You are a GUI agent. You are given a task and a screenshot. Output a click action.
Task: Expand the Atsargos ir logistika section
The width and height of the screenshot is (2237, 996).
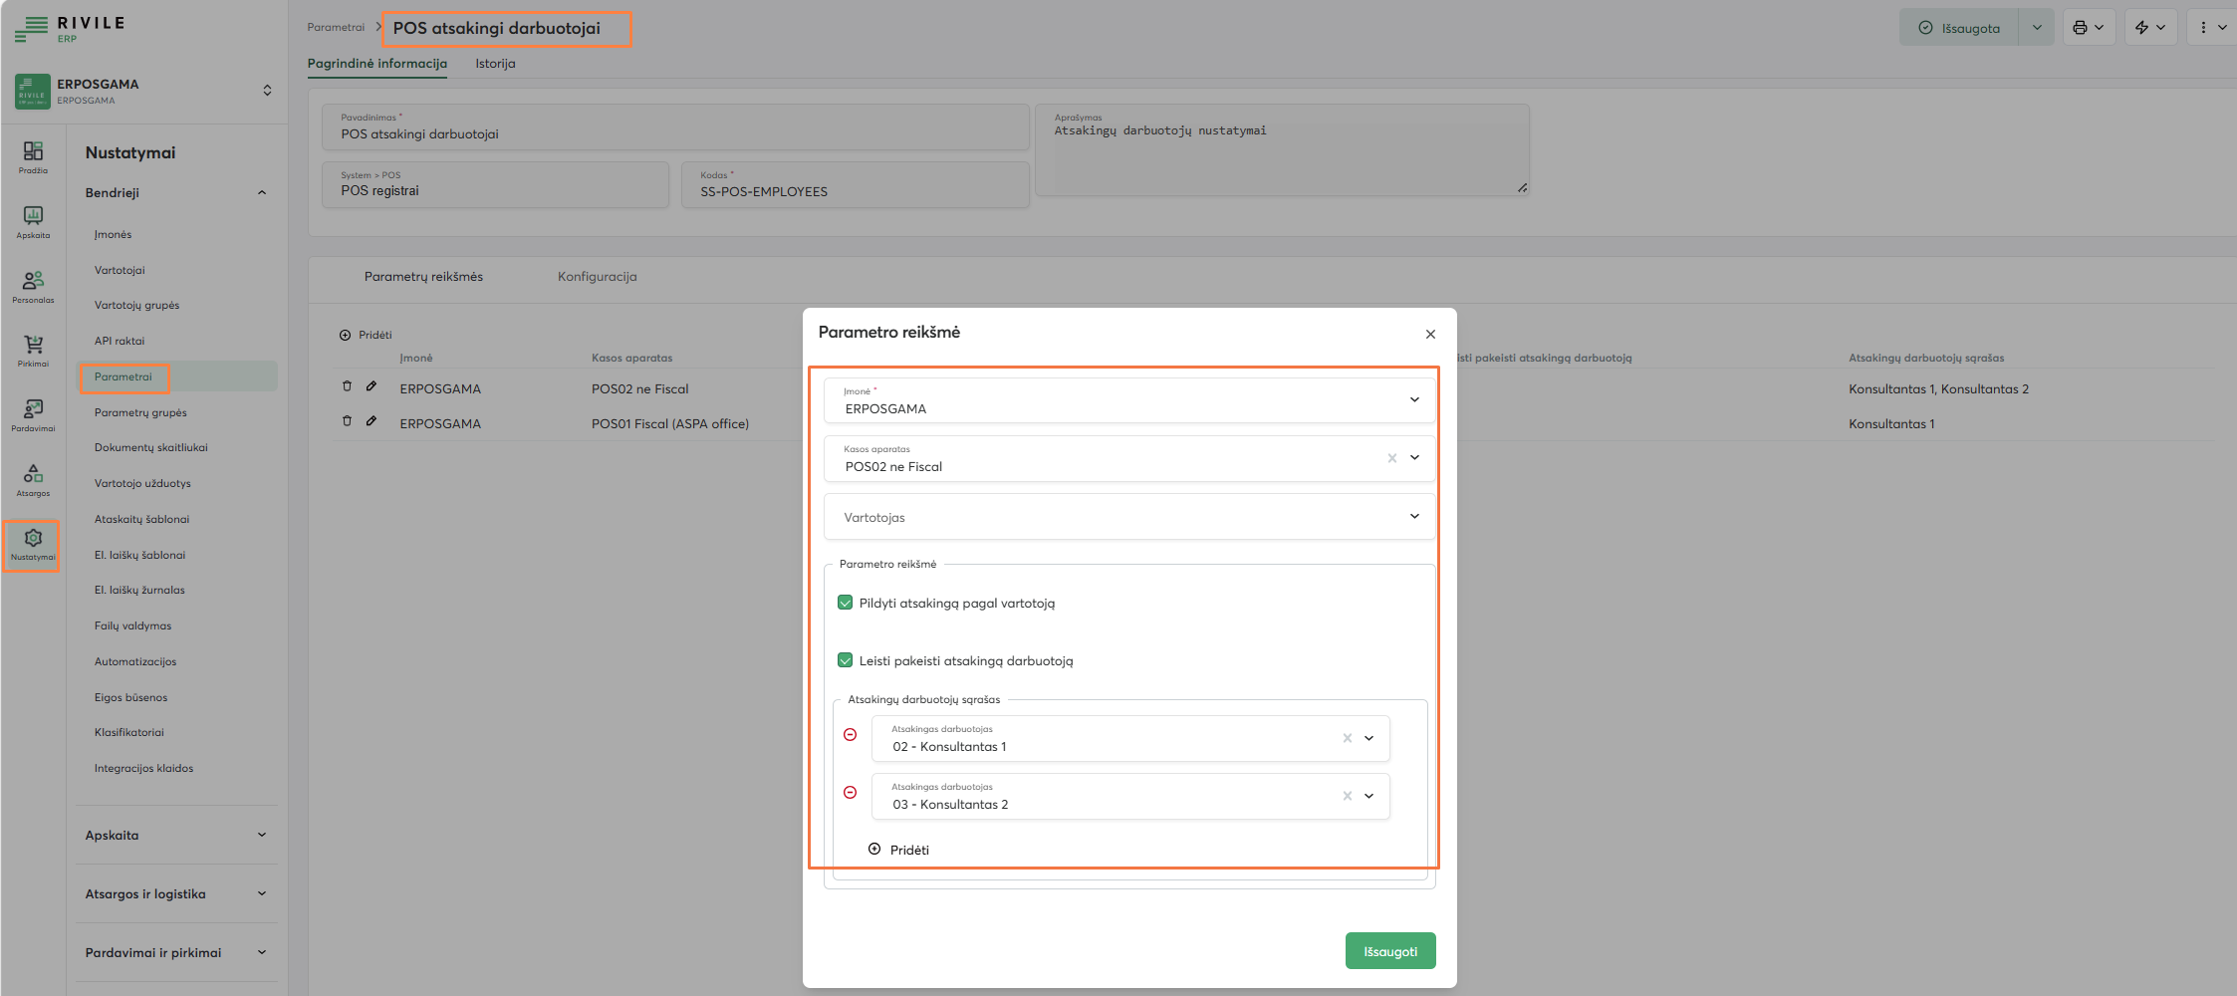pos(175,894)
